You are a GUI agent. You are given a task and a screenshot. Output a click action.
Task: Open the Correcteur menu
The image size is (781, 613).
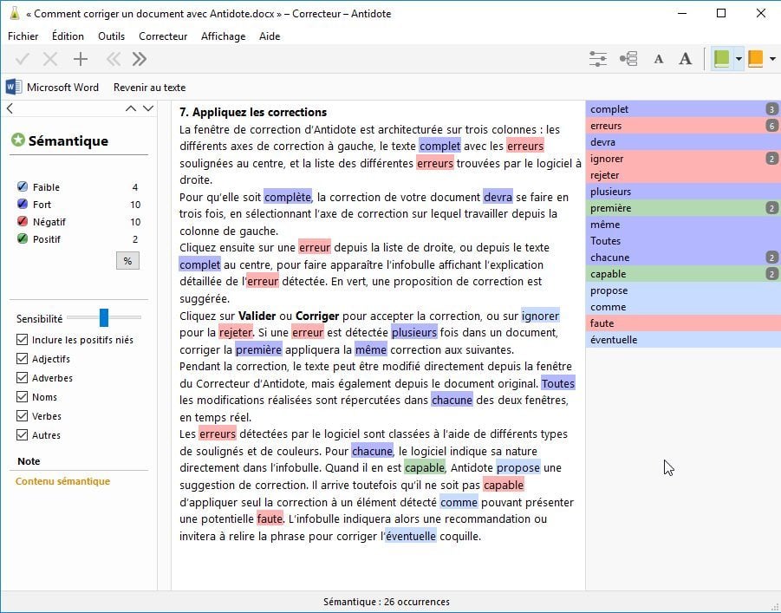[x=163, y=36]
